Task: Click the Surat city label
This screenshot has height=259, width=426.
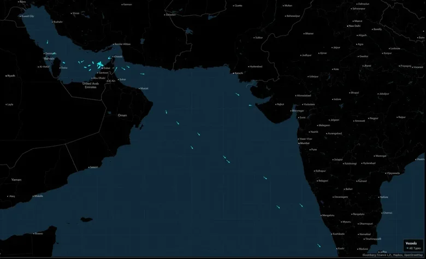Action: pyautogui.click(x=302, y=117)
